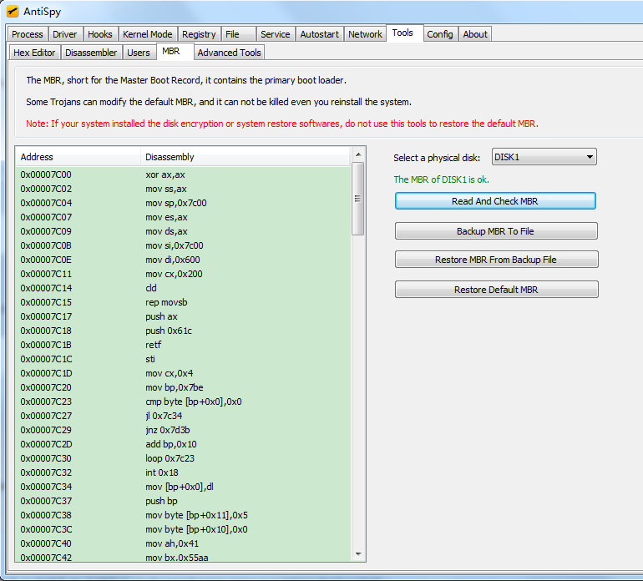643x581 pixels.
Task: Switch to the Hex Editor sub-tab
Action: (35, 53)
